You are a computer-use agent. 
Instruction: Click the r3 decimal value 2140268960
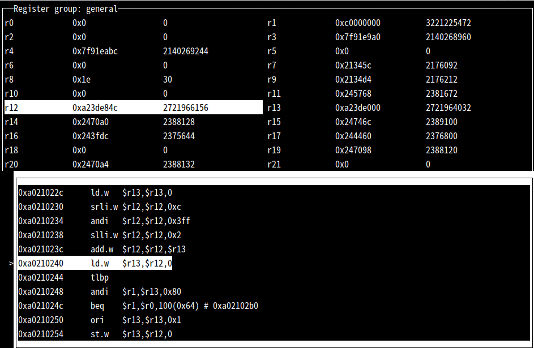pyautogui.click(x=448, y=37)
